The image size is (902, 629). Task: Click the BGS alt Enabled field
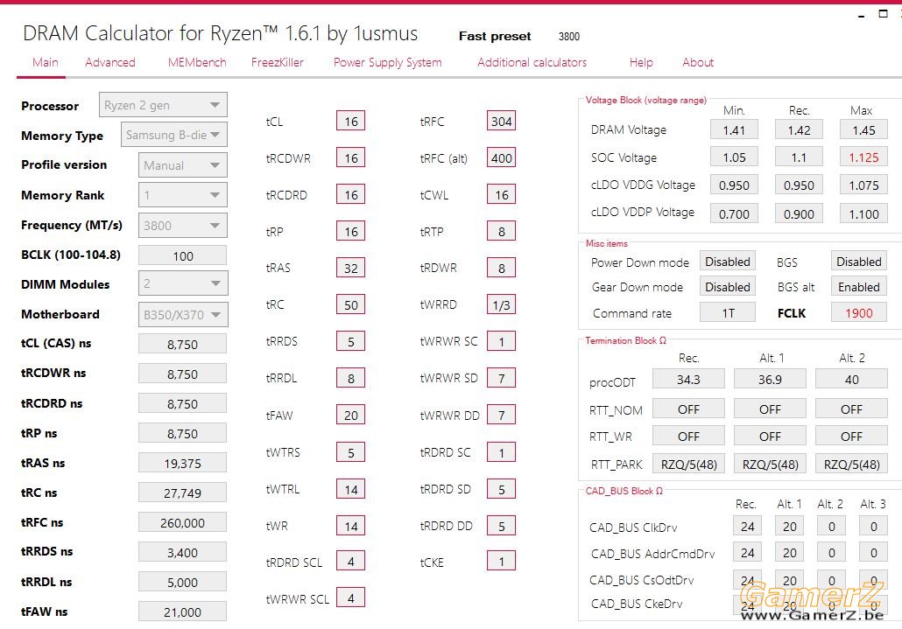tap(859, 287)
